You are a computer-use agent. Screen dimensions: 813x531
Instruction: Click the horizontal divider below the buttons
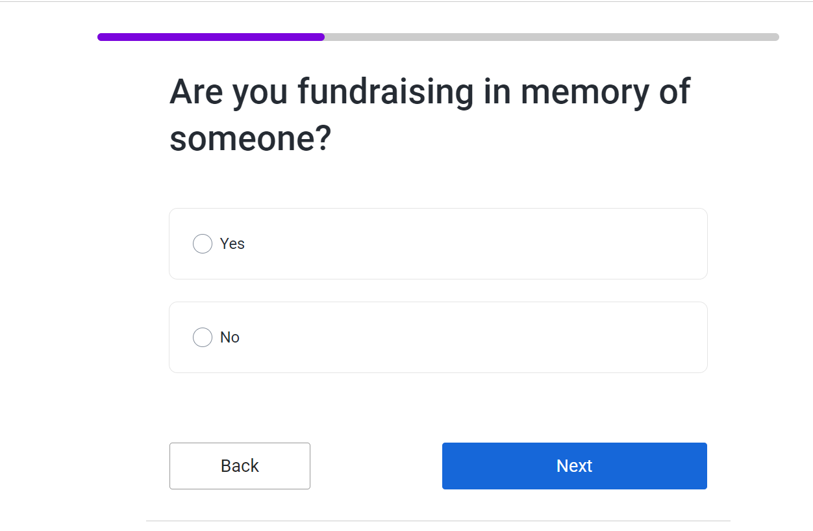[x=438, y=521]
